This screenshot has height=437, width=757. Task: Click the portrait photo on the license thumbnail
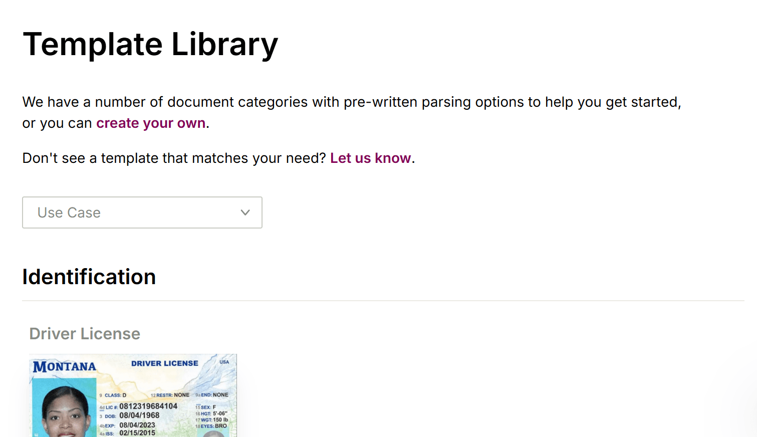(x=63, y=408)
